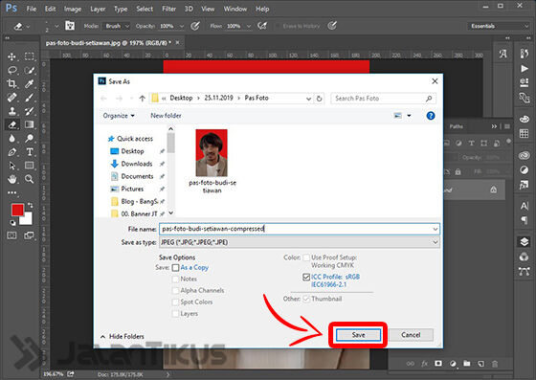Select the Rectangle shape tool
This screenshot has height=380, width=536.
[30, 166]
